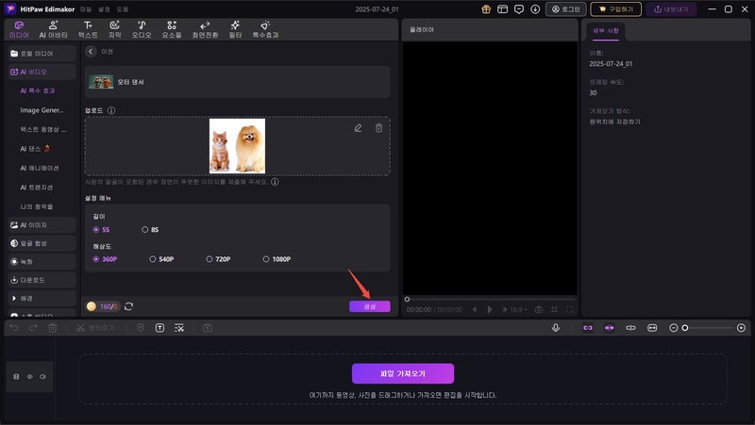Open the 도움 (Help) menu
This screenshot has width=755, height=425.
tap(123, 9)
